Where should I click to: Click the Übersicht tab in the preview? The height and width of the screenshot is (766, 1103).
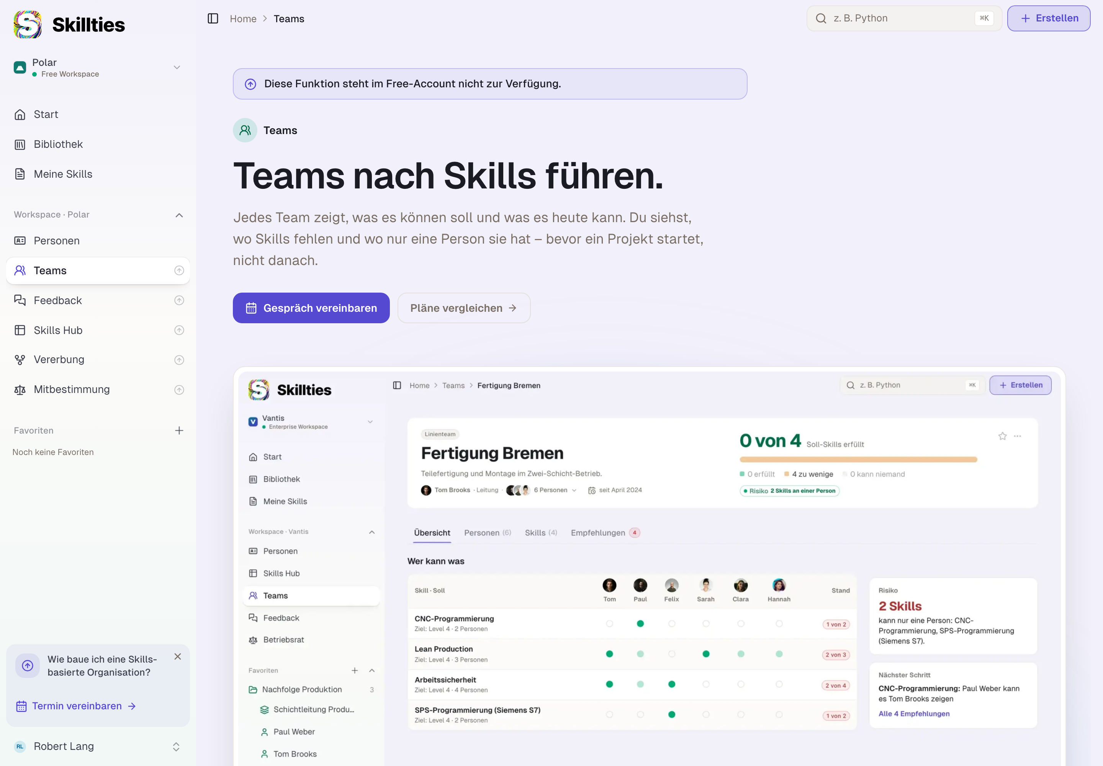coord(432,533)
